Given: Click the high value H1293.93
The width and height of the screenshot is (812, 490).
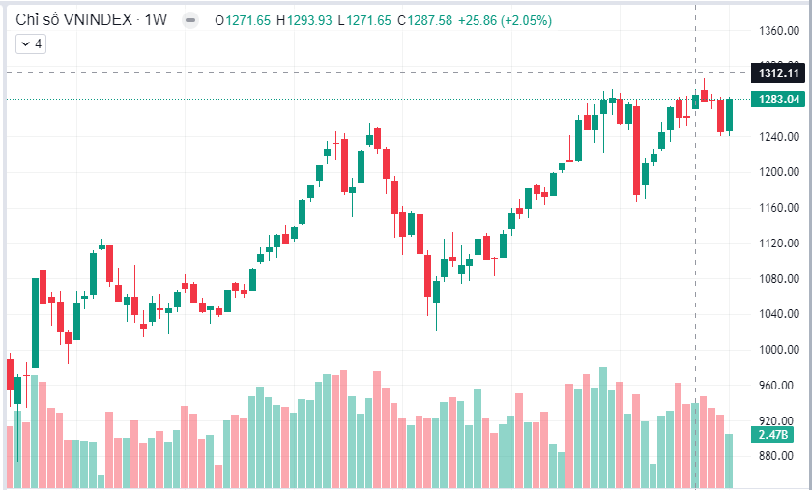Looking at the screenshot, I should [304, 20].
